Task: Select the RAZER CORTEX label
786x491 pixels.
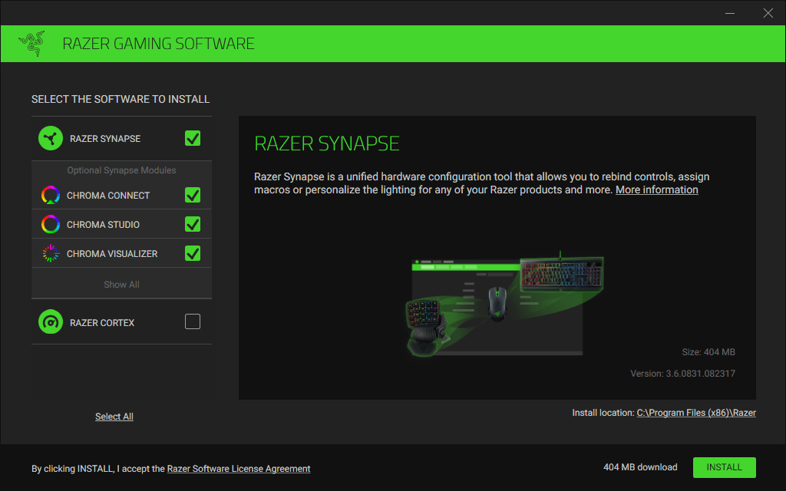Action: coord(102,323)
